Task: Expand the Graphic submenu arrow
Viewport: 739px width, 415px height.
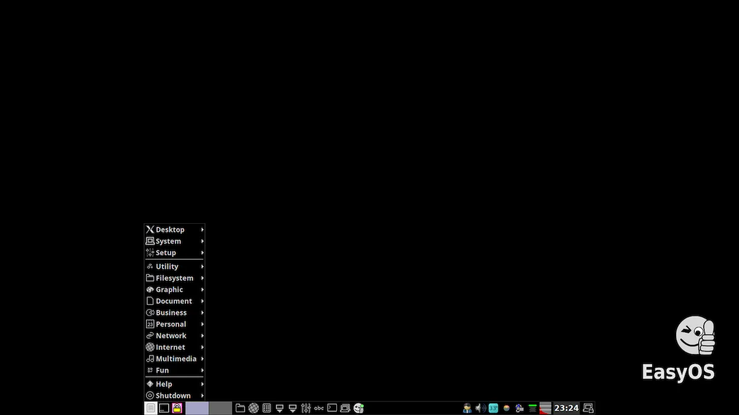Action: [202, 290]
